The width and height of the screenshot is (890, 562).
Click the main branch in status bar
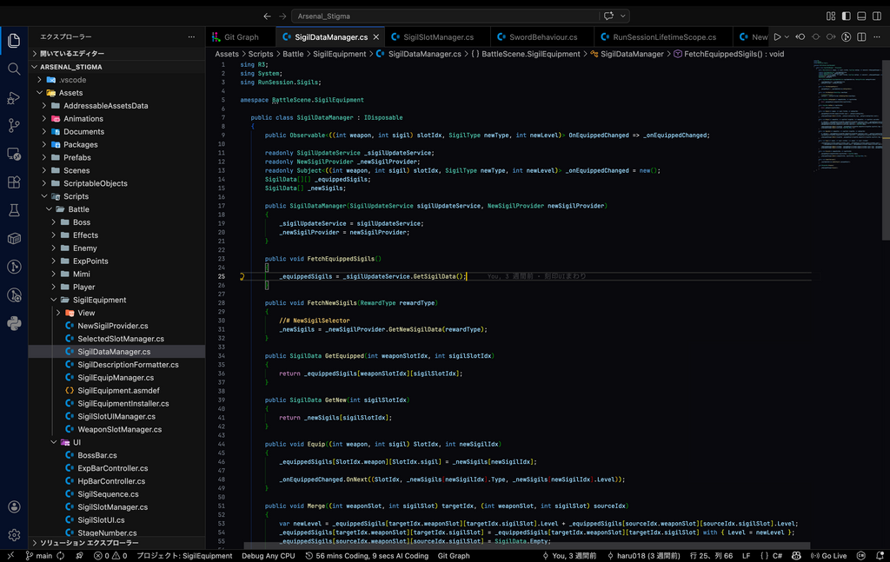tap(38, 556)
